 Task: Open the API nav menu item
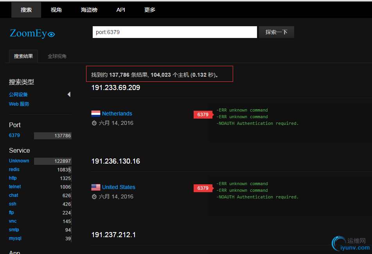click(x=120, y=10)
